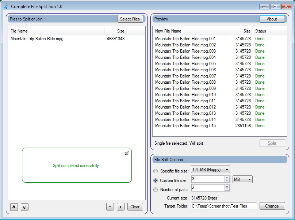
Task: Sort files list by Size column header
Action: 115,31
